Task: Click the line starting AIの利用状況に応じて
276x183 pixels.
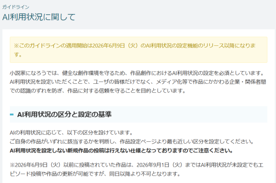Action: pyautogui.click(x=71, y=132)
